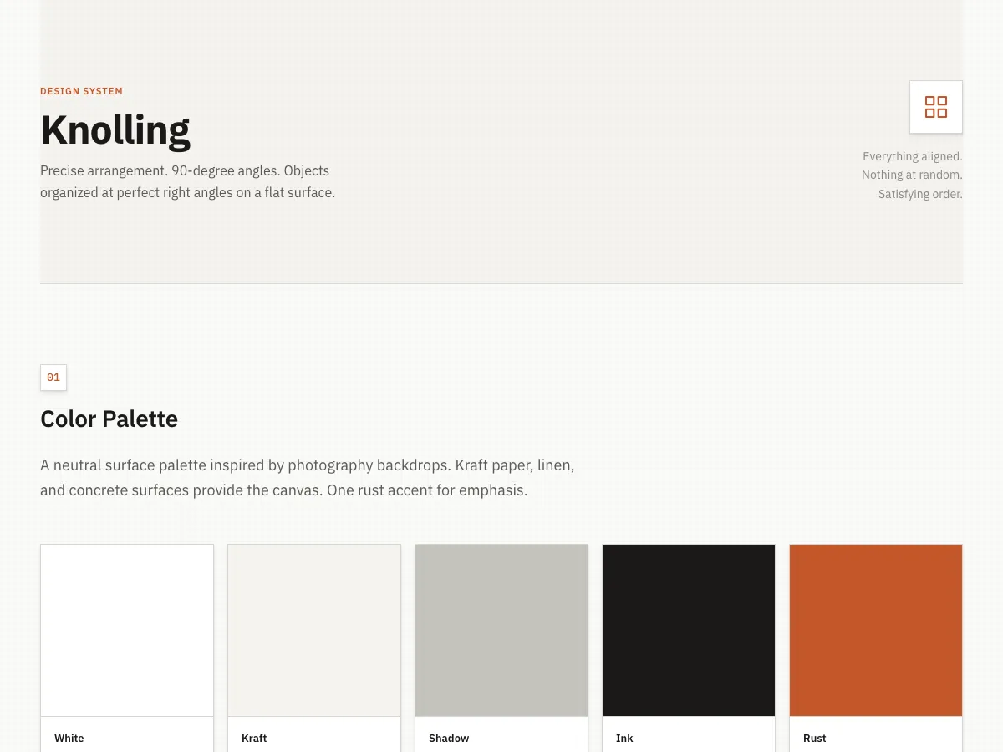This screenshot has width=1003, height=752.
Task: Select the Kraft color swatch
Action: [x=314, y=630]
